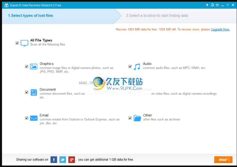The width and height of the screenshot is (237, 167).
Task: Share on Google Plus icon
Action: [72, 160]
